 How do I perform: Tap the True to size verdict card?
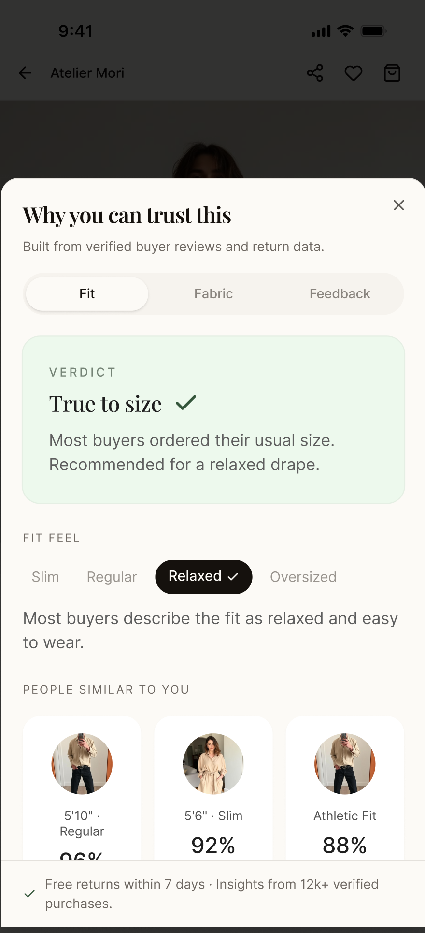pyautogui.click(x=213, y=420)
